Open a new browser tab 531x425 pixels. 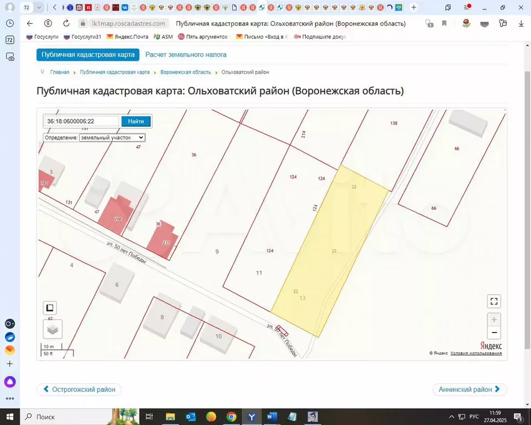[x=414, y=7]
